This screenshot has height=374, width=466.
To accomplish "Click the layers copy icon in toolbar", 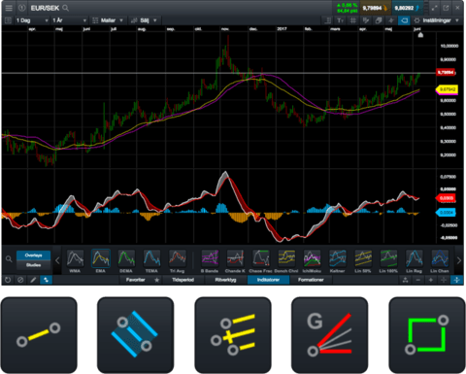I will coord(379,20).
